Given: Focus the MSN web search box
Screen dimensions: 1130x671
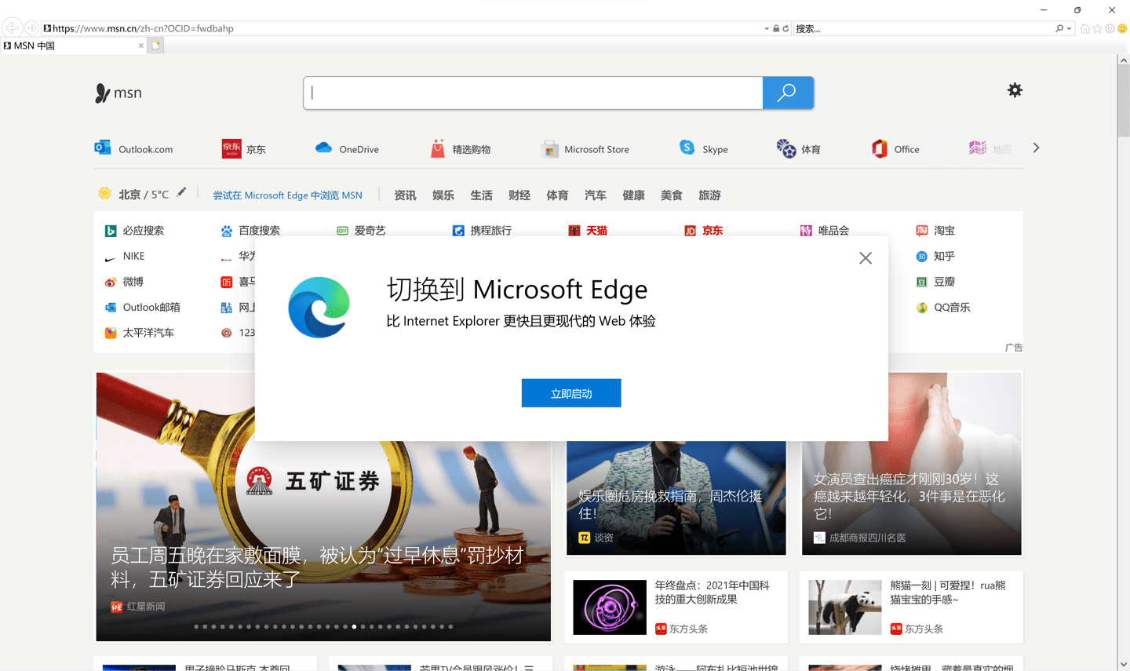Looking at the screenshot, I should pos(534,93).
